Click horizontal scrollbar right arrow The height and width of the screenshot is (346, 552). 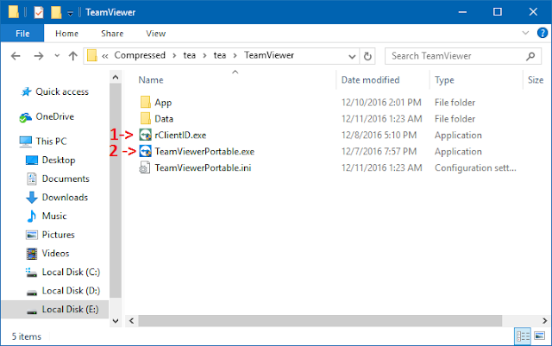click(544, 321)
